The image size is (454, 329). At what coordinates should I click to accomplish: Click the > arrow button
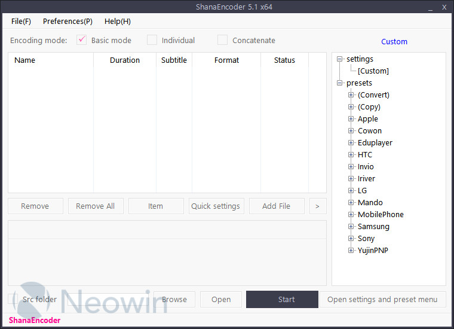pyautogui.click(x=318, y=206)
